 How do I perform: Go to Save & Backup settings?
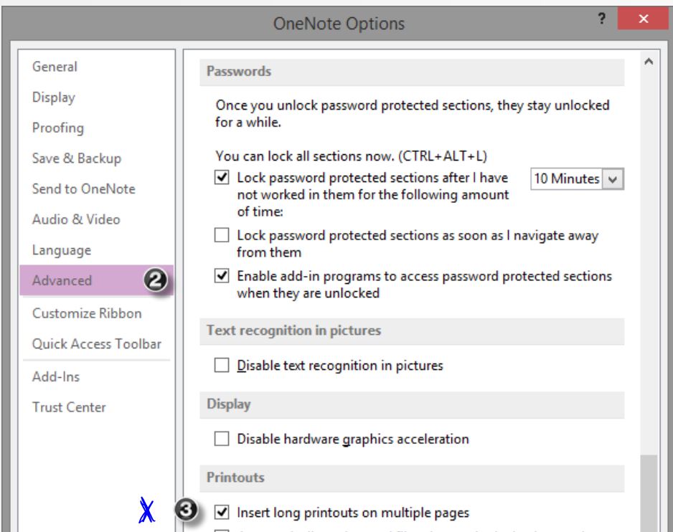(x=97, y=158)
